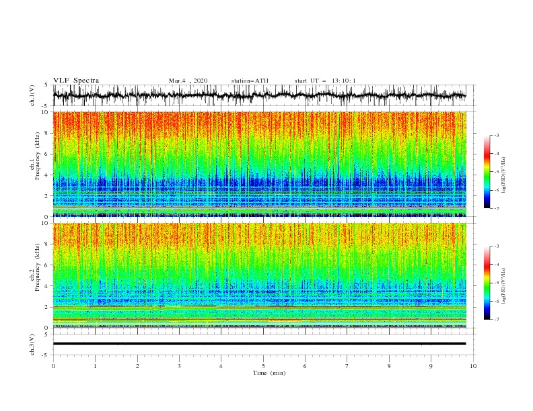The height and width of the screenshot is (411, 533).
Task: Select the "start UT = 13:10:1" text
Action: (x=325, y=81)
